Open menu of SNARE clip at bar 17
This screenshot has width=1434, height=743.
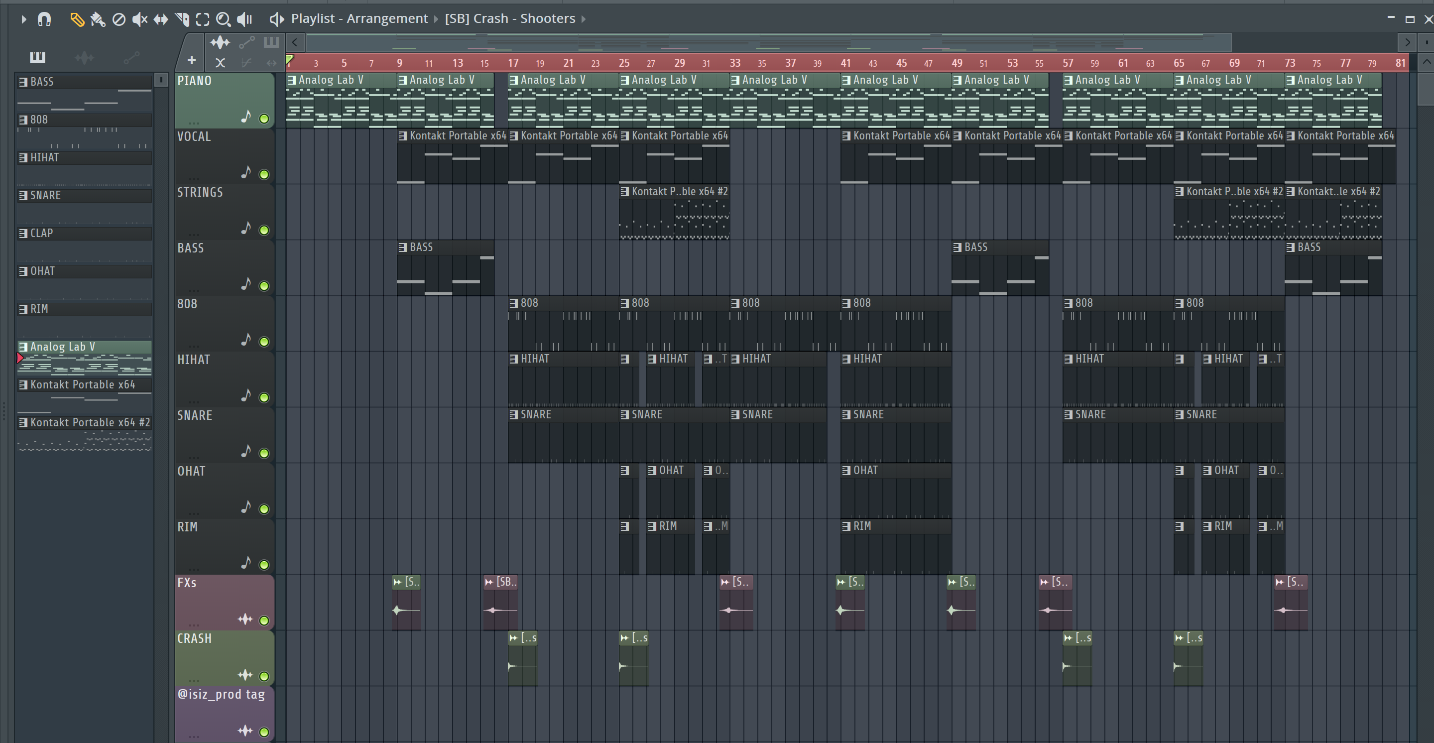[x=514, y=415]
